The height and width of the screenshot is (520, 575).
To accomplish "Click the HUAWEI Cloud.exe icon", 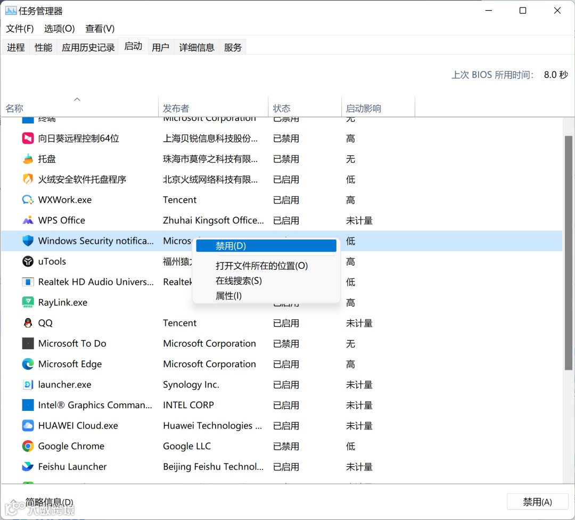I will (x=28, y=426).
